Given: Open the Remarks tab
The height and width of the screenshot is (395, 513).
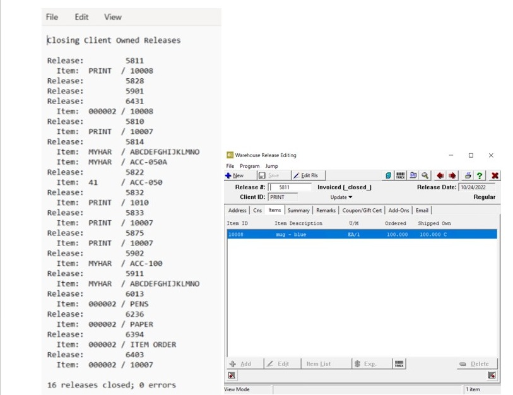Looking at the screenshot, I should (326, 210).
